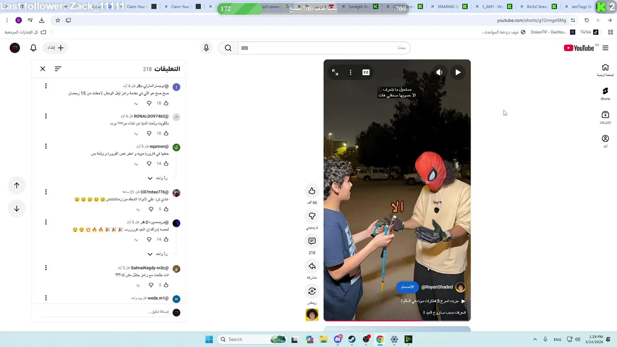Open options for eqamon comment
This screenshot has width=617, height=347.
pyautogui.click(x=46, y=146)
